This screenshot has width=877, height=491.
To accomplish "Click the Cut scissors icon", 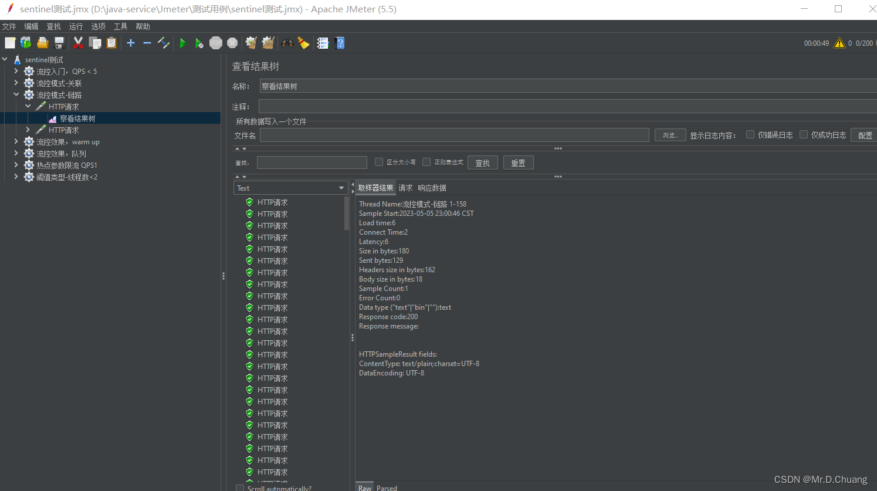I will 78,43.
